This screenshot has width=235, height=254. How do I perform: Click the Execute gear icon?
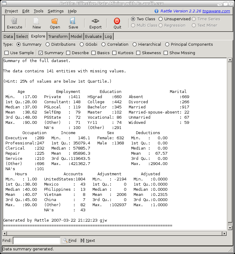tap(14, 21)
